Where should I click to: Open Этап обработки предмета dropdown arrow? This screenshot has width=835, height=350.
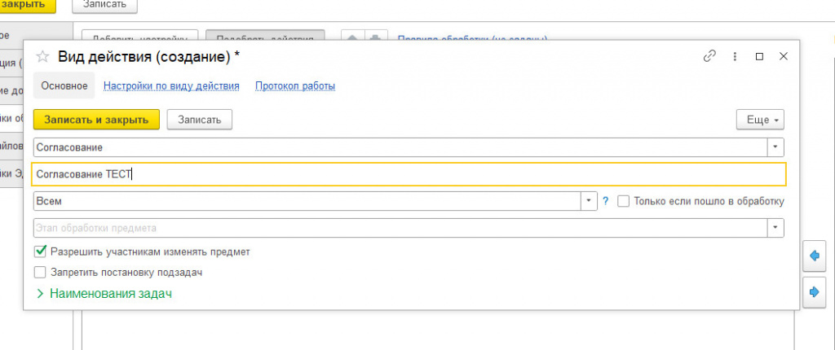(775, 228)
